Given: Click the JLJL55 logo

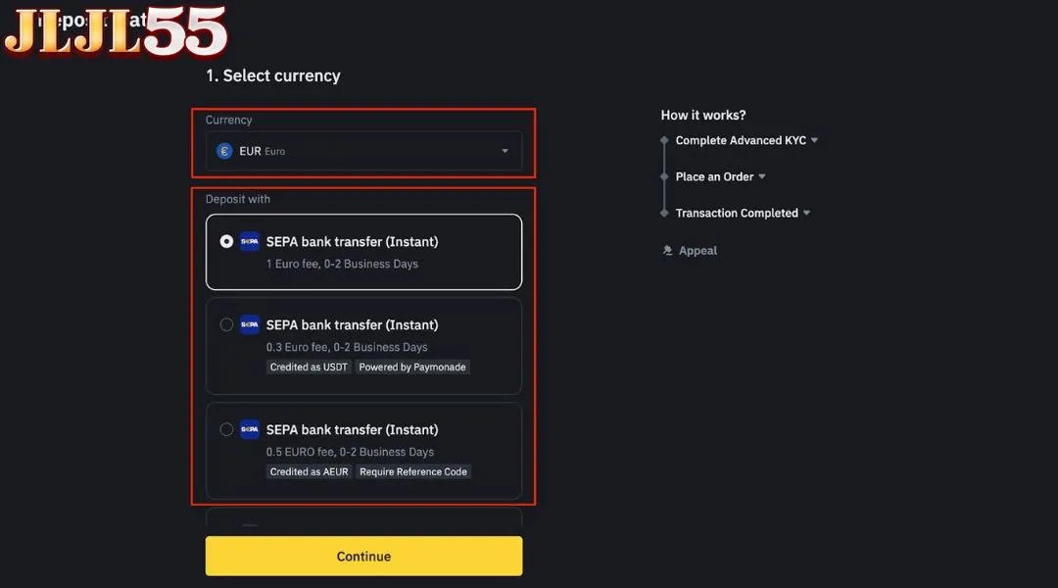Looking at the screenshot, I should point(111,32).
